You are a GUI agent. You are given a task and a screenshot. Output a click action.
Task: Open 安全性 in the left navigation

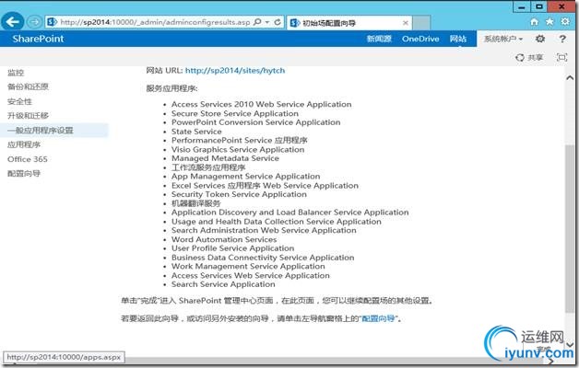pos(19,101)
